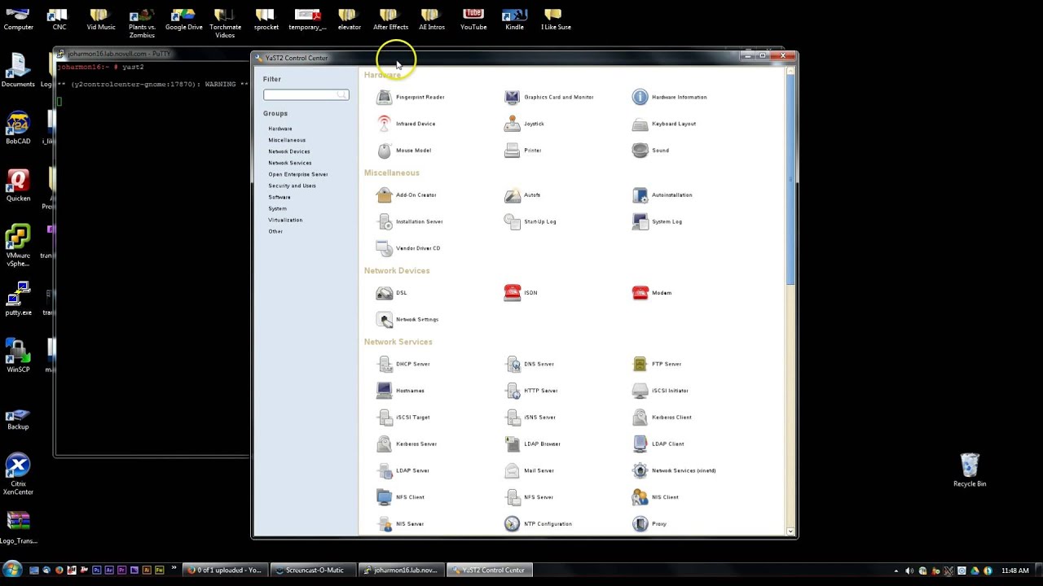Image resolution: width=1043 pixels, height=586 pixels.
Task: Open Graphics Card and Monitor settings
Action: pyautogui.click(x=549, y=98)
